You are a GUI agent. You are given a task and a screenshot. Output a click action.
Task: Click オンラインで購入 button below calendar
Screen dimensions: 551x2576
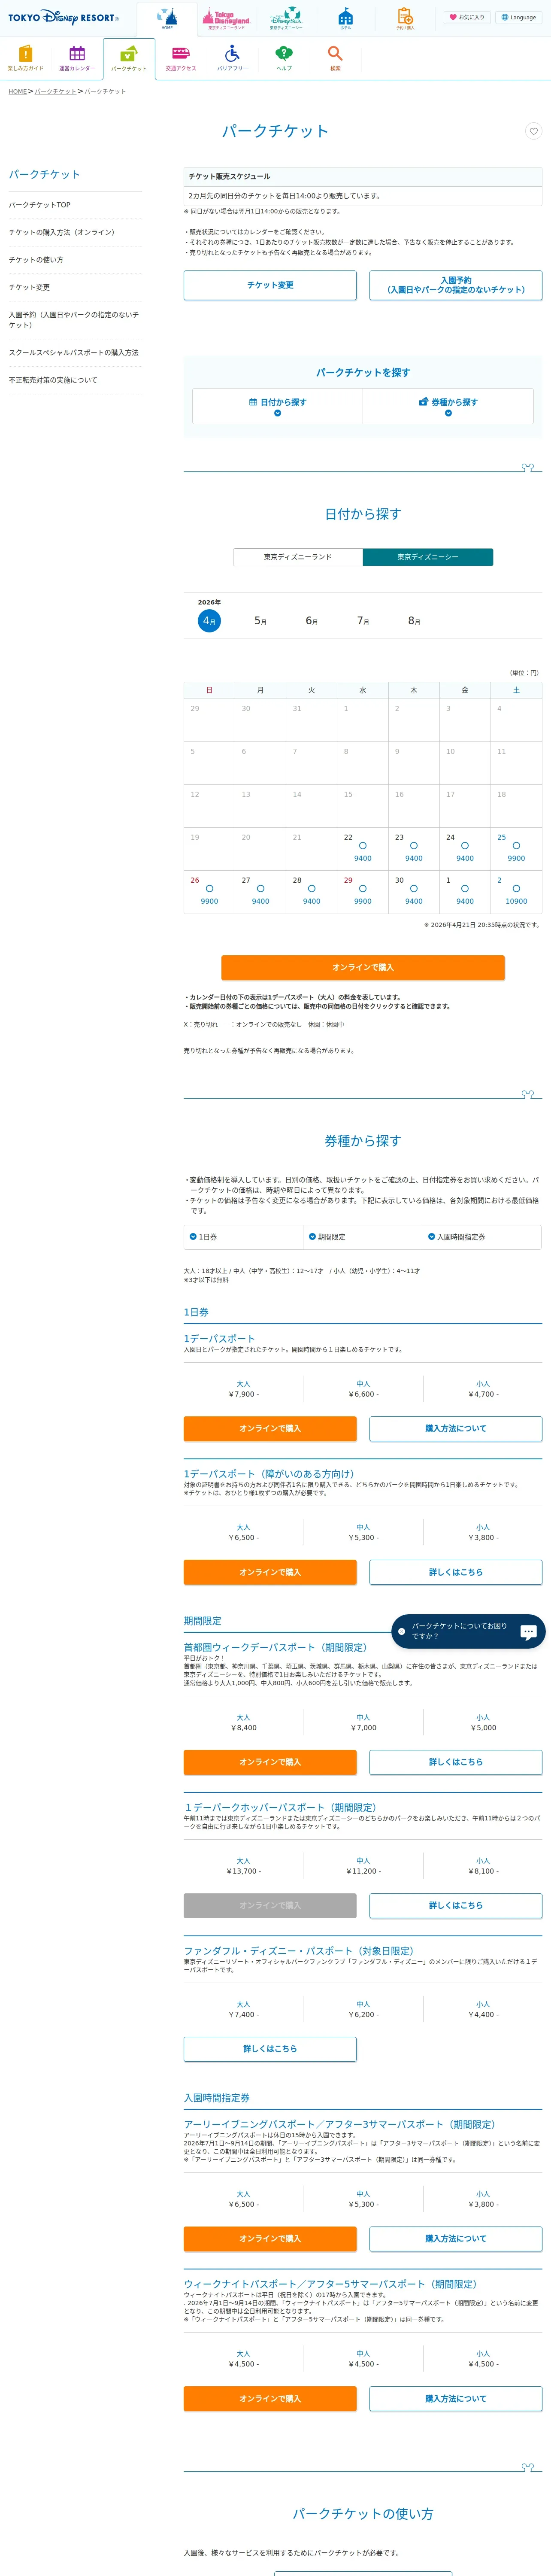[363, 967]
